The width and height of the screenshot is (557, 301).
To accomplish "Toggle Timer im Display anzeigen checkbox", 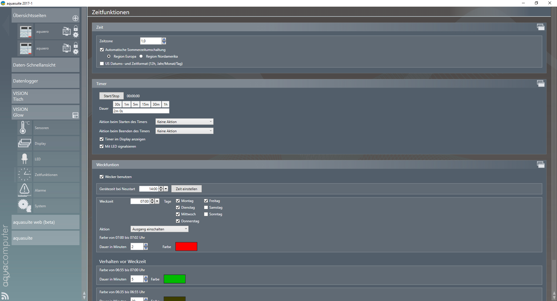I will pyautogui.click(x=102, y=139).
